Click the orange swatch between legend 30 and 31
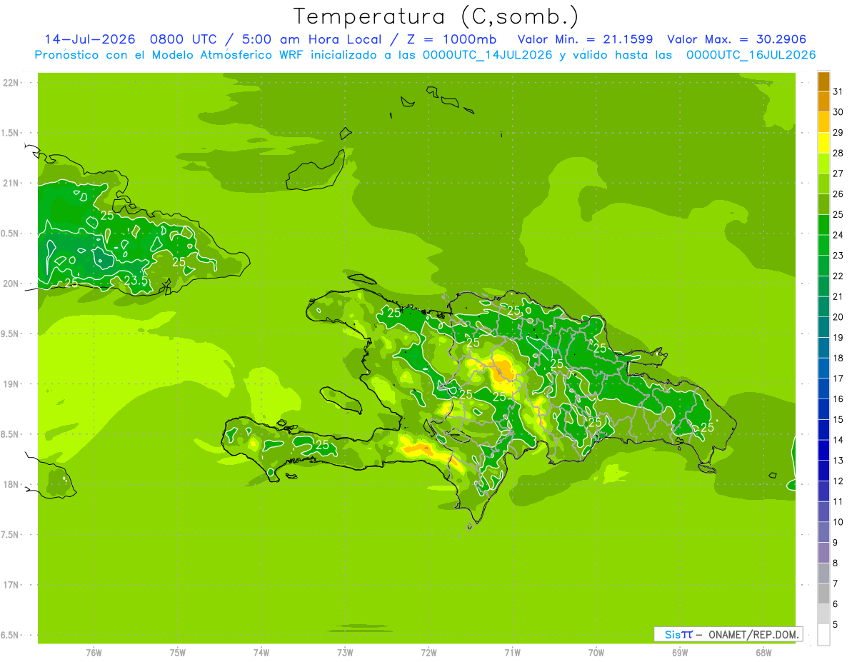This screenshot has width=857, height=662. [823, 102]
